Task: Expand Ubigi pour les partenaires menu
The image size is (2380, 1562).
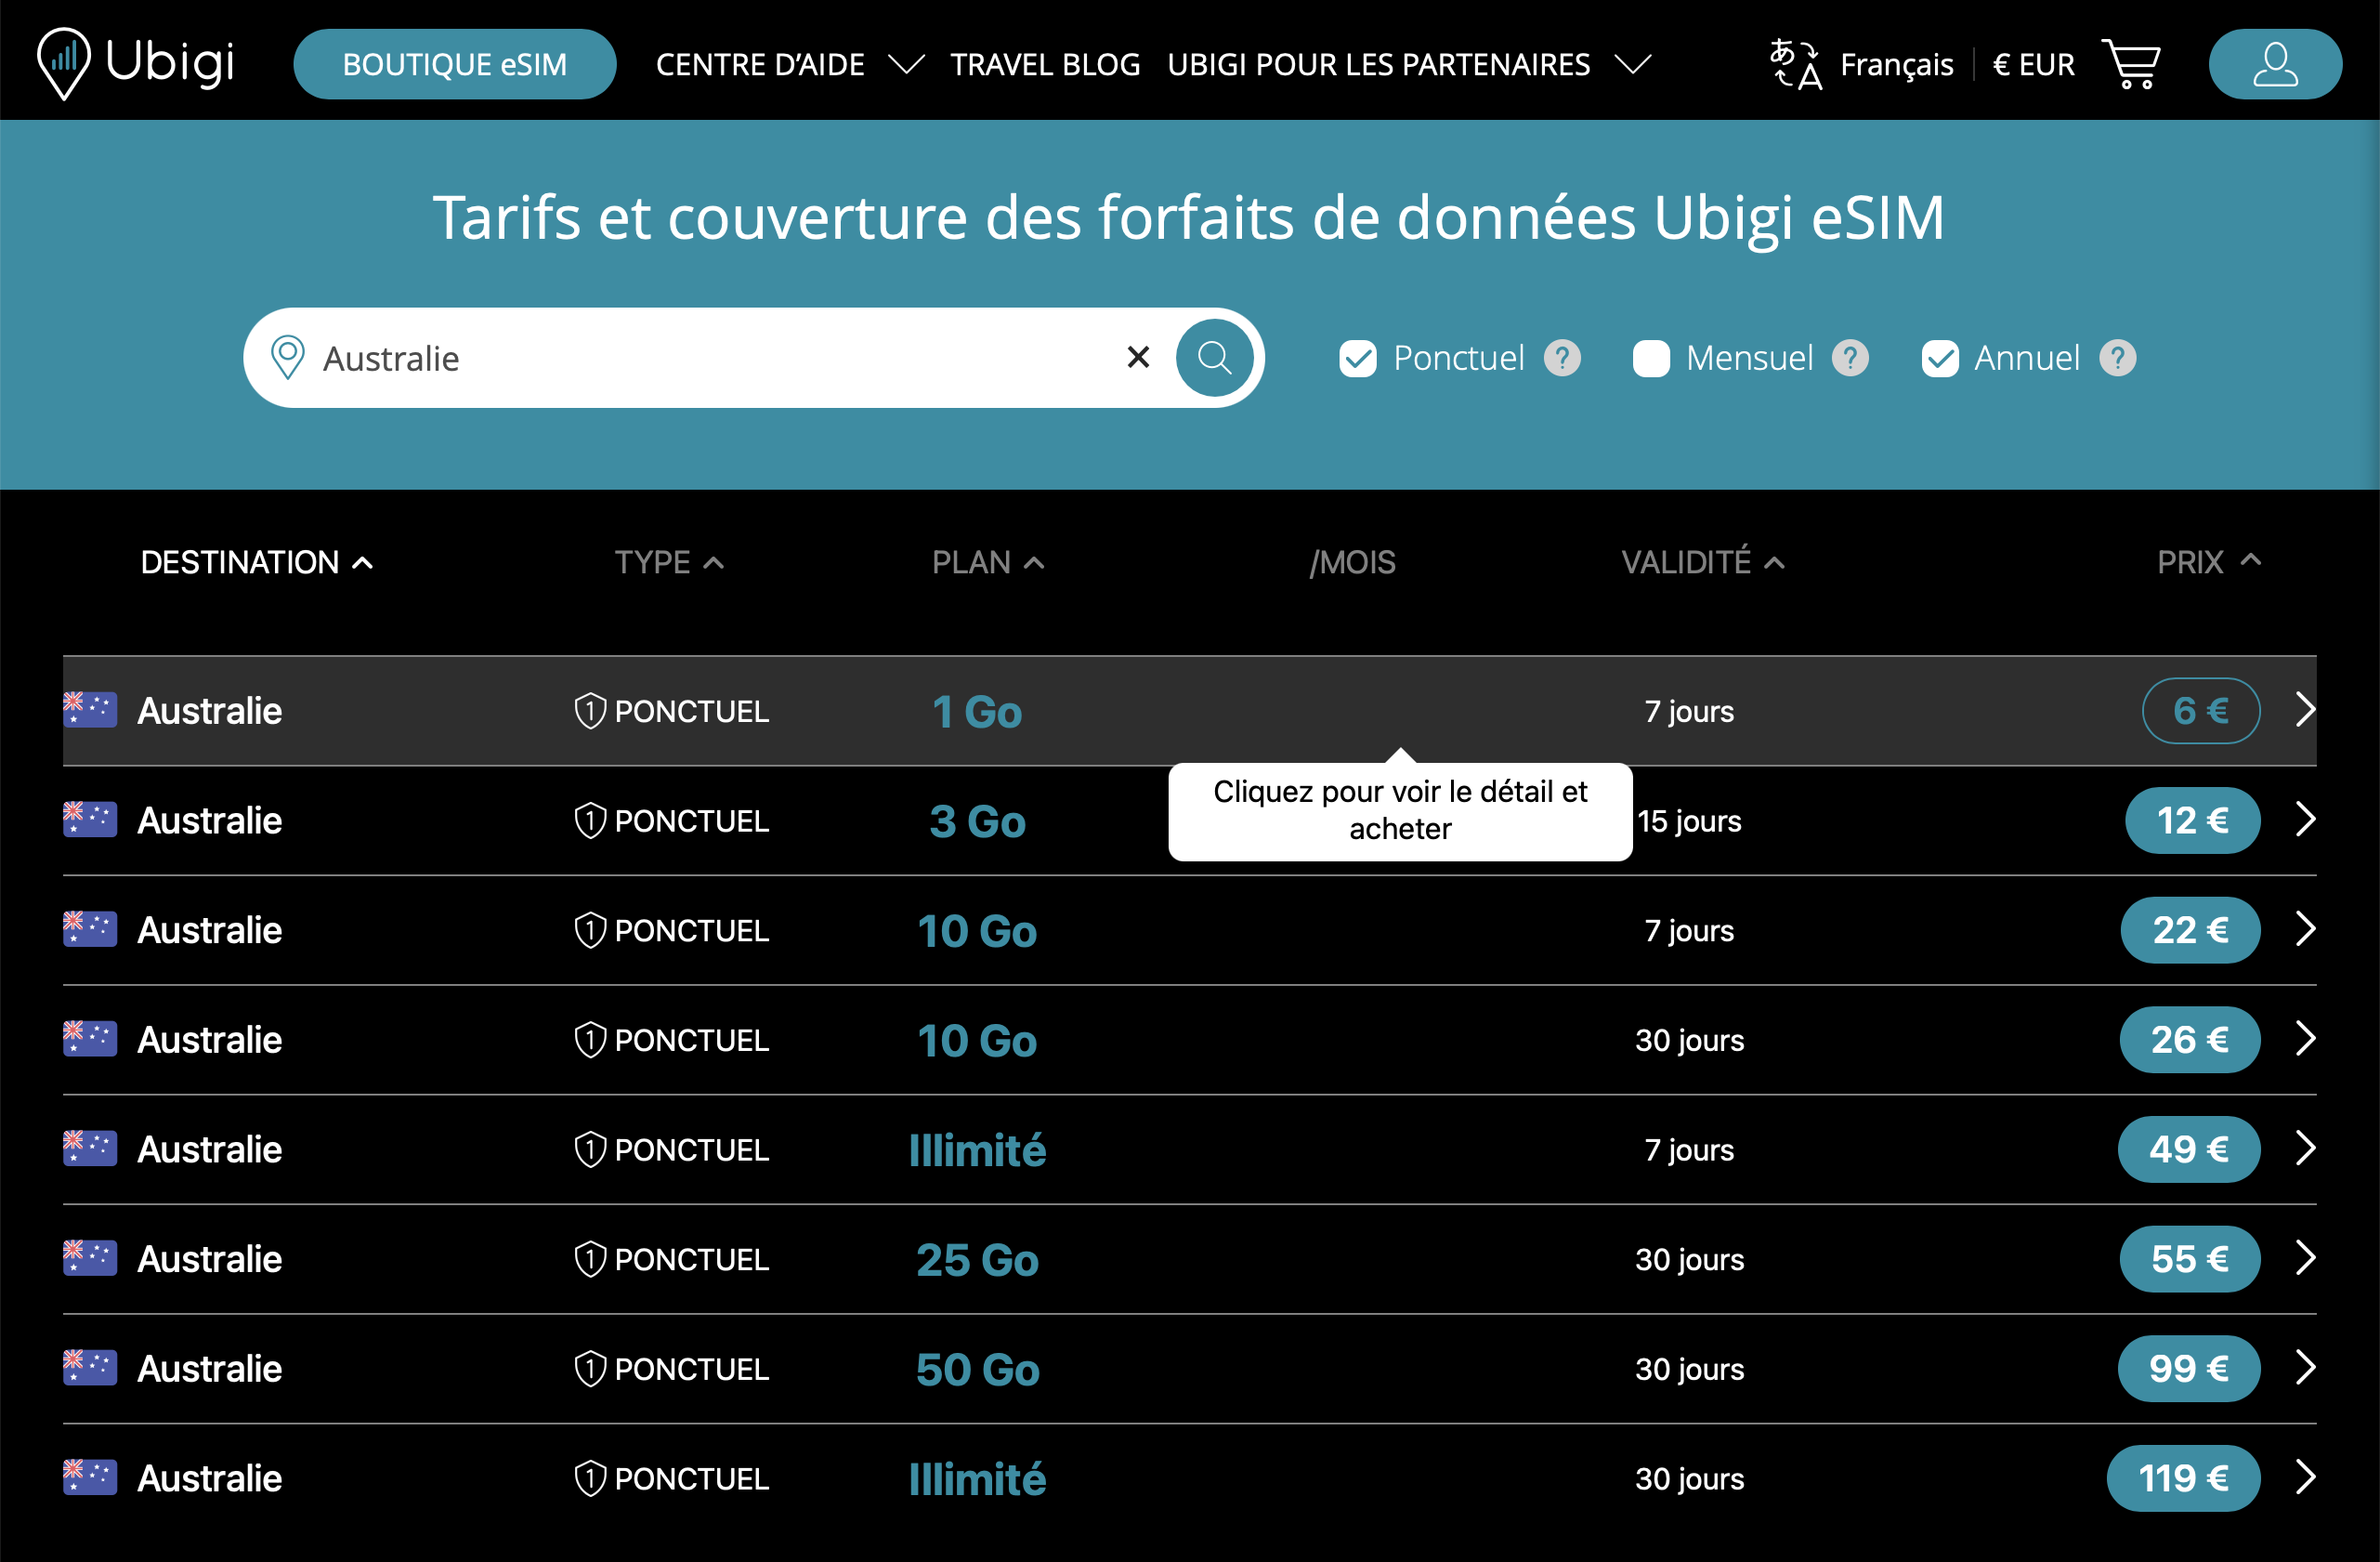Action: (x=1632, y=65)
